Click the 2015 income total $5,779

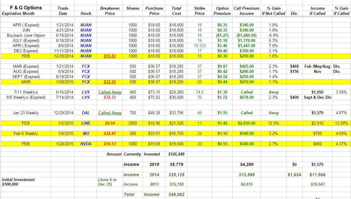(176, 164)
